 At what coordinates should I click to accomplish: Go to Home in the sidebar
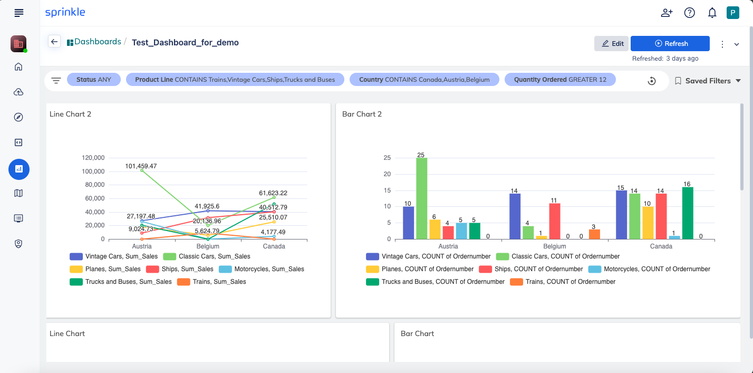click(18, 66)
